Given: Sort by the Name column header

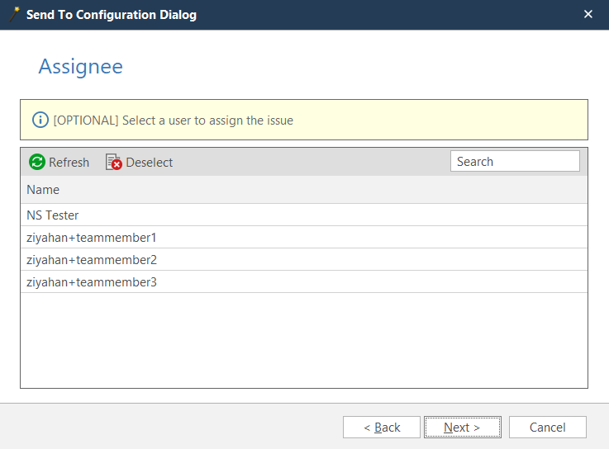Looking at the screenshot, I should coord(43,190).
